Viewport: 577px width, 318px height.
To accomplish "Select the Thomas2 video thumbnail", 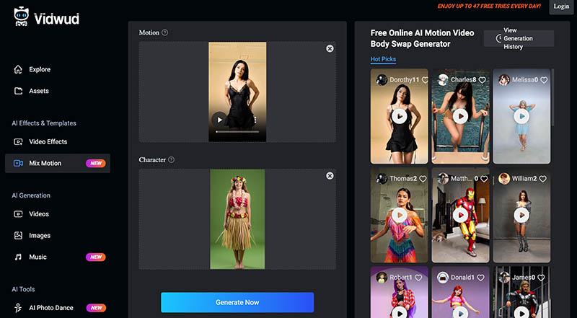I will click(x=399, y=214).
